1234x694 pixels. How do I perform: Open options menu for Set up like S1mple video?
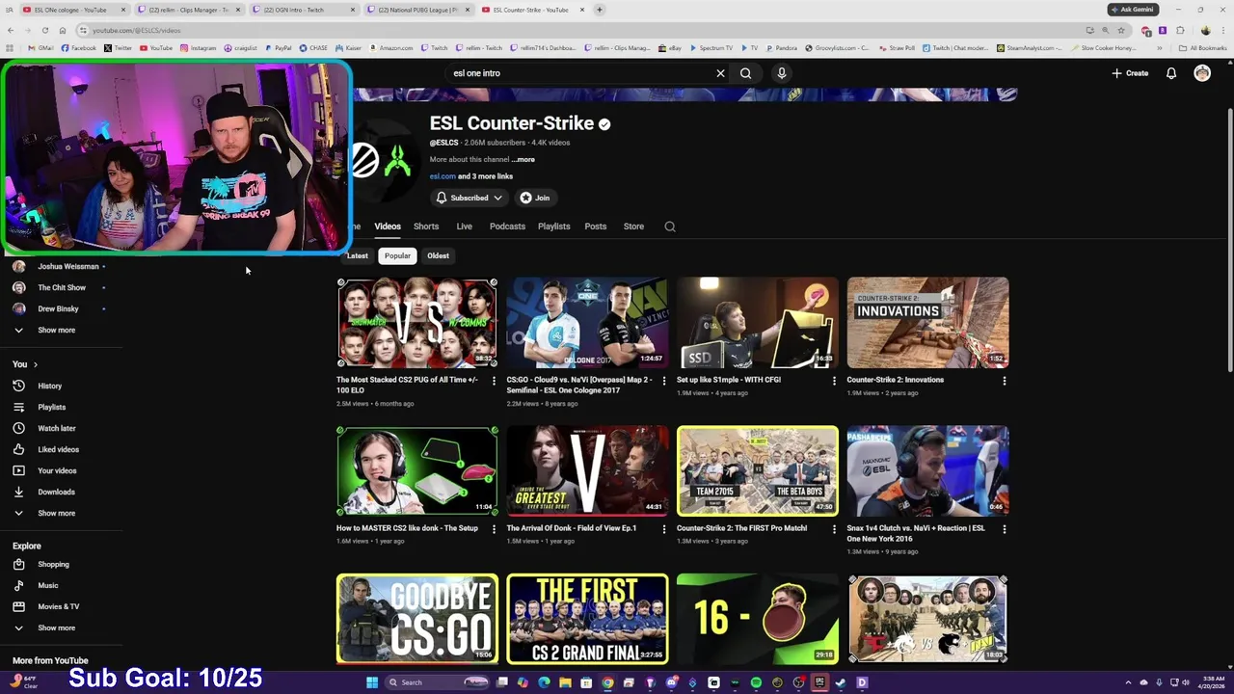tap(834, 381)
